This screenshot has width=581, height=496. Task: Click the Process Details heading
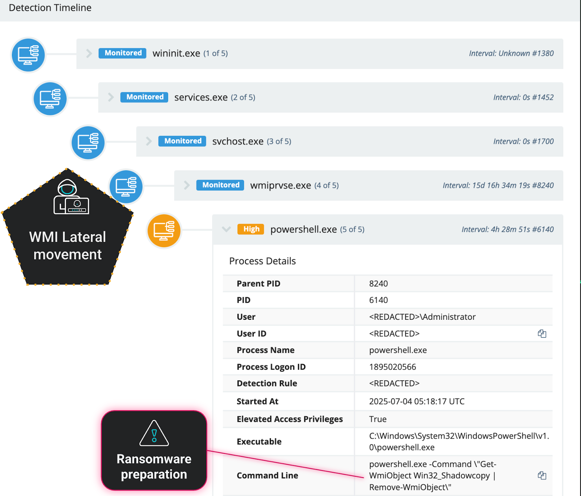tap(263, 261)
